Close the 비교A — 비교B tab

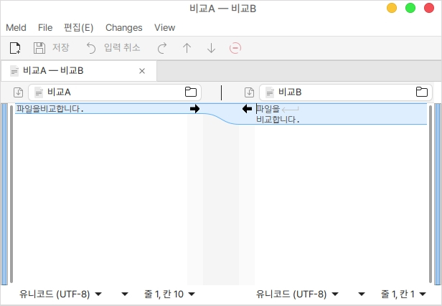[x=142, y=71]
